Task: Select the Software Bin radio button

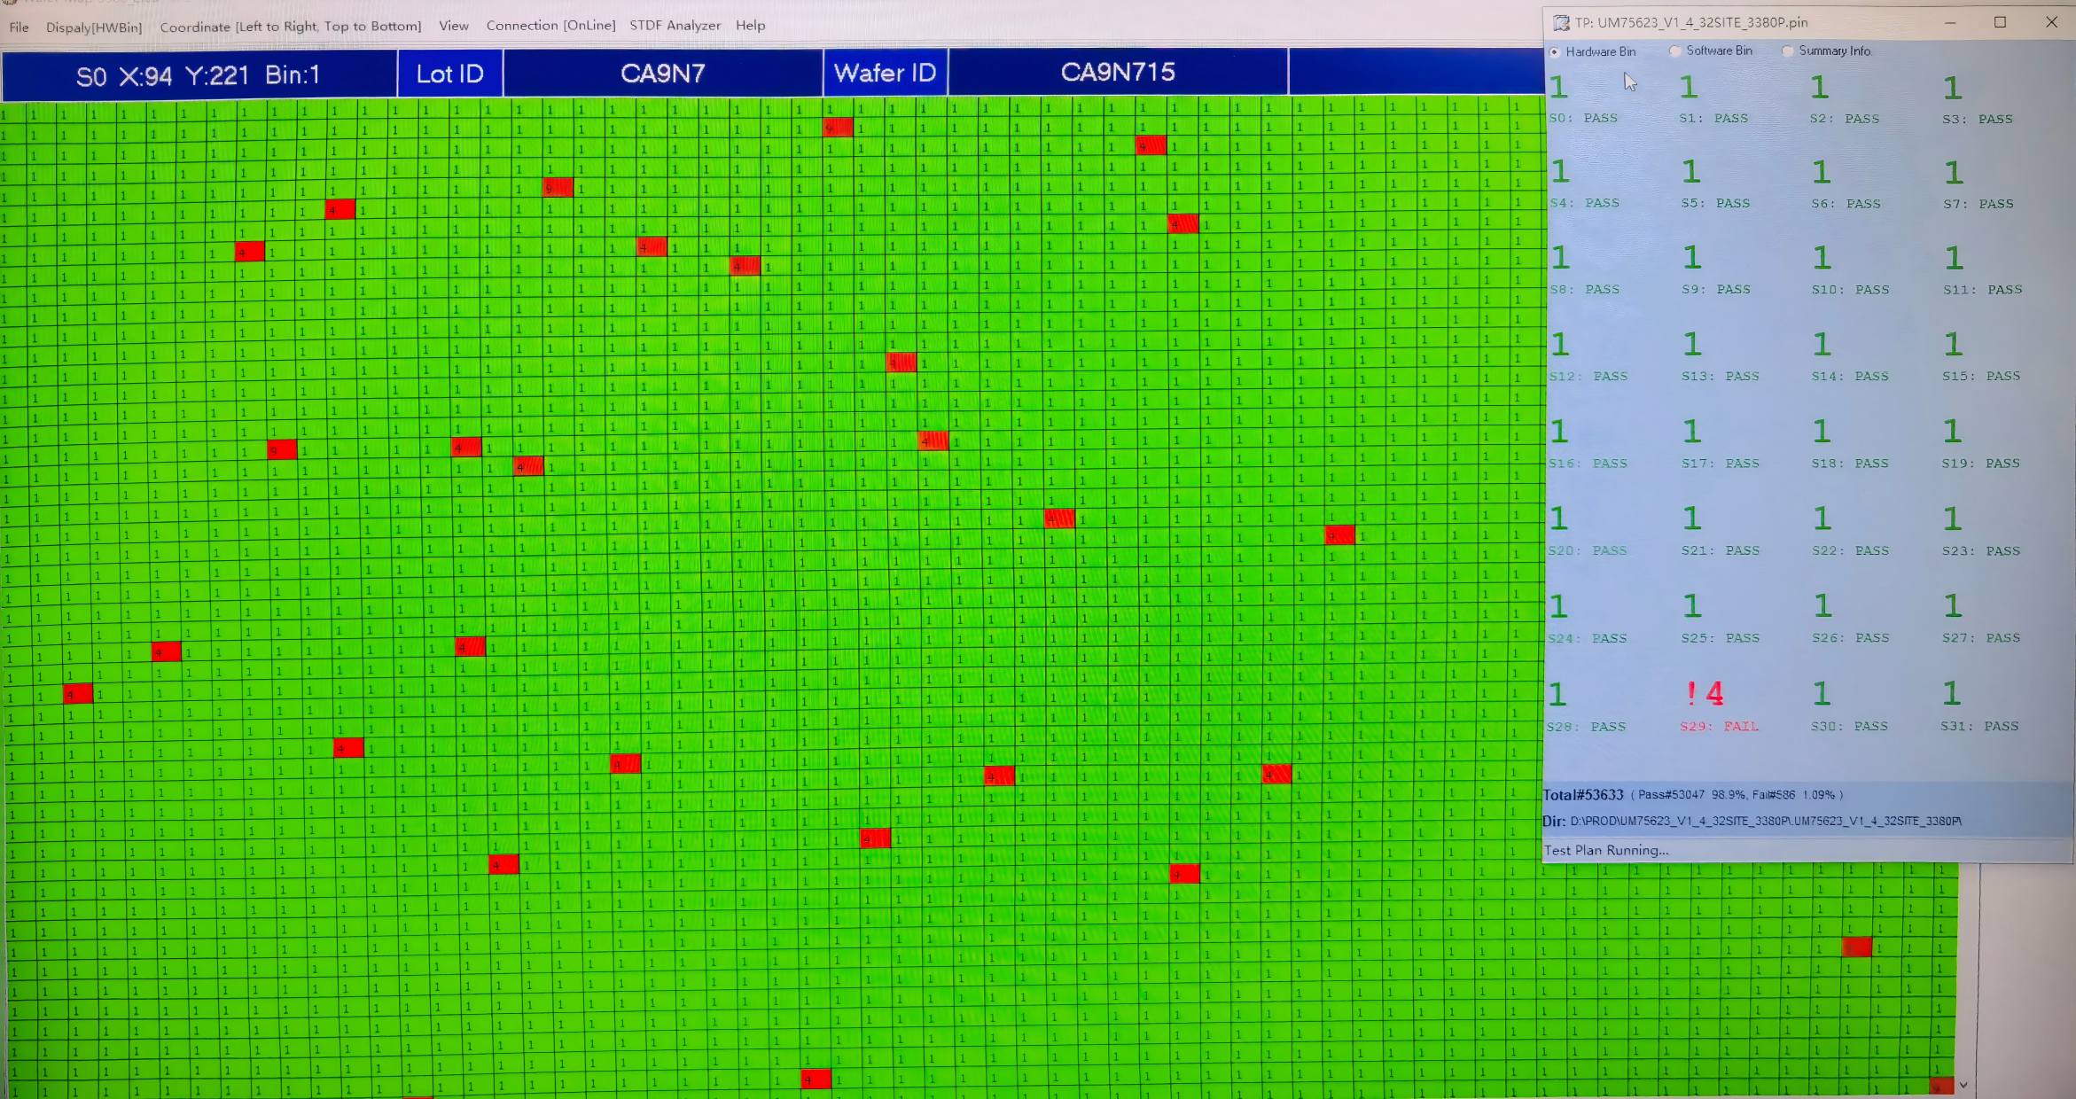Action: point(1675,51)
